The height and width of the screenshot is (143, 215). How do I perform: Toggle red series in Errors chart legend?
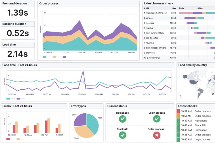(x=8, y=139)
